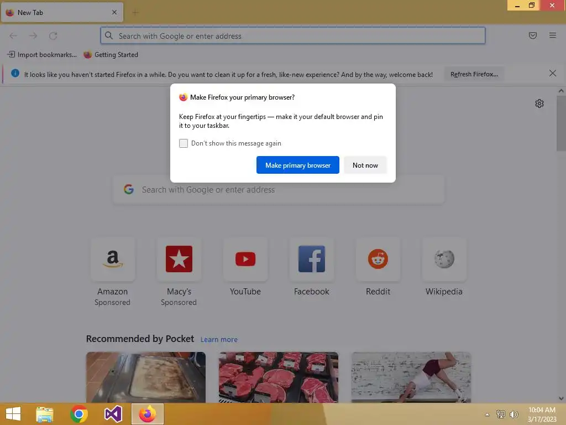Screen dimensions: 566x425
Task: Open the Pocket story with raw steaks image
Action: tap(279, 377)
